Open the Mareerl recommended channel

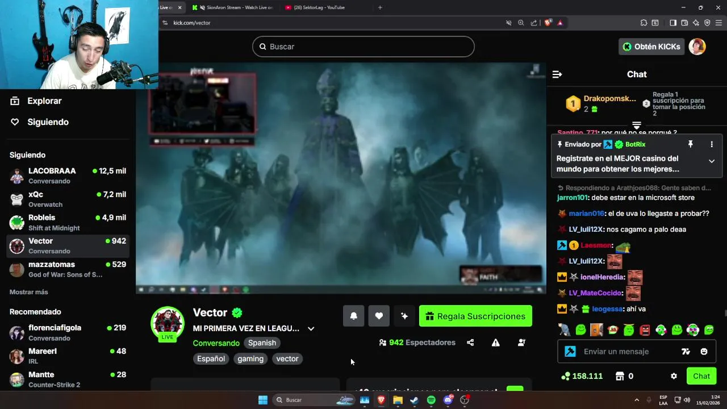(68, 356)
